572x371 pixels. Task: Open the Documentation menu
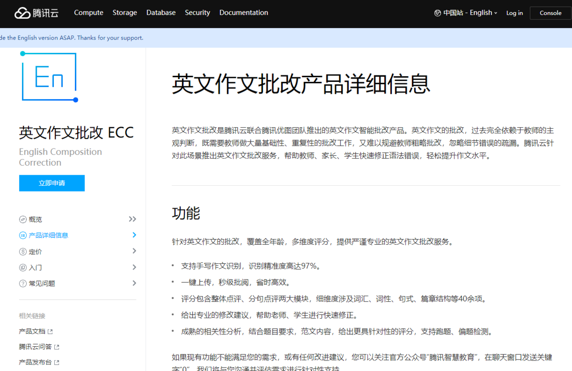[244, 13]
